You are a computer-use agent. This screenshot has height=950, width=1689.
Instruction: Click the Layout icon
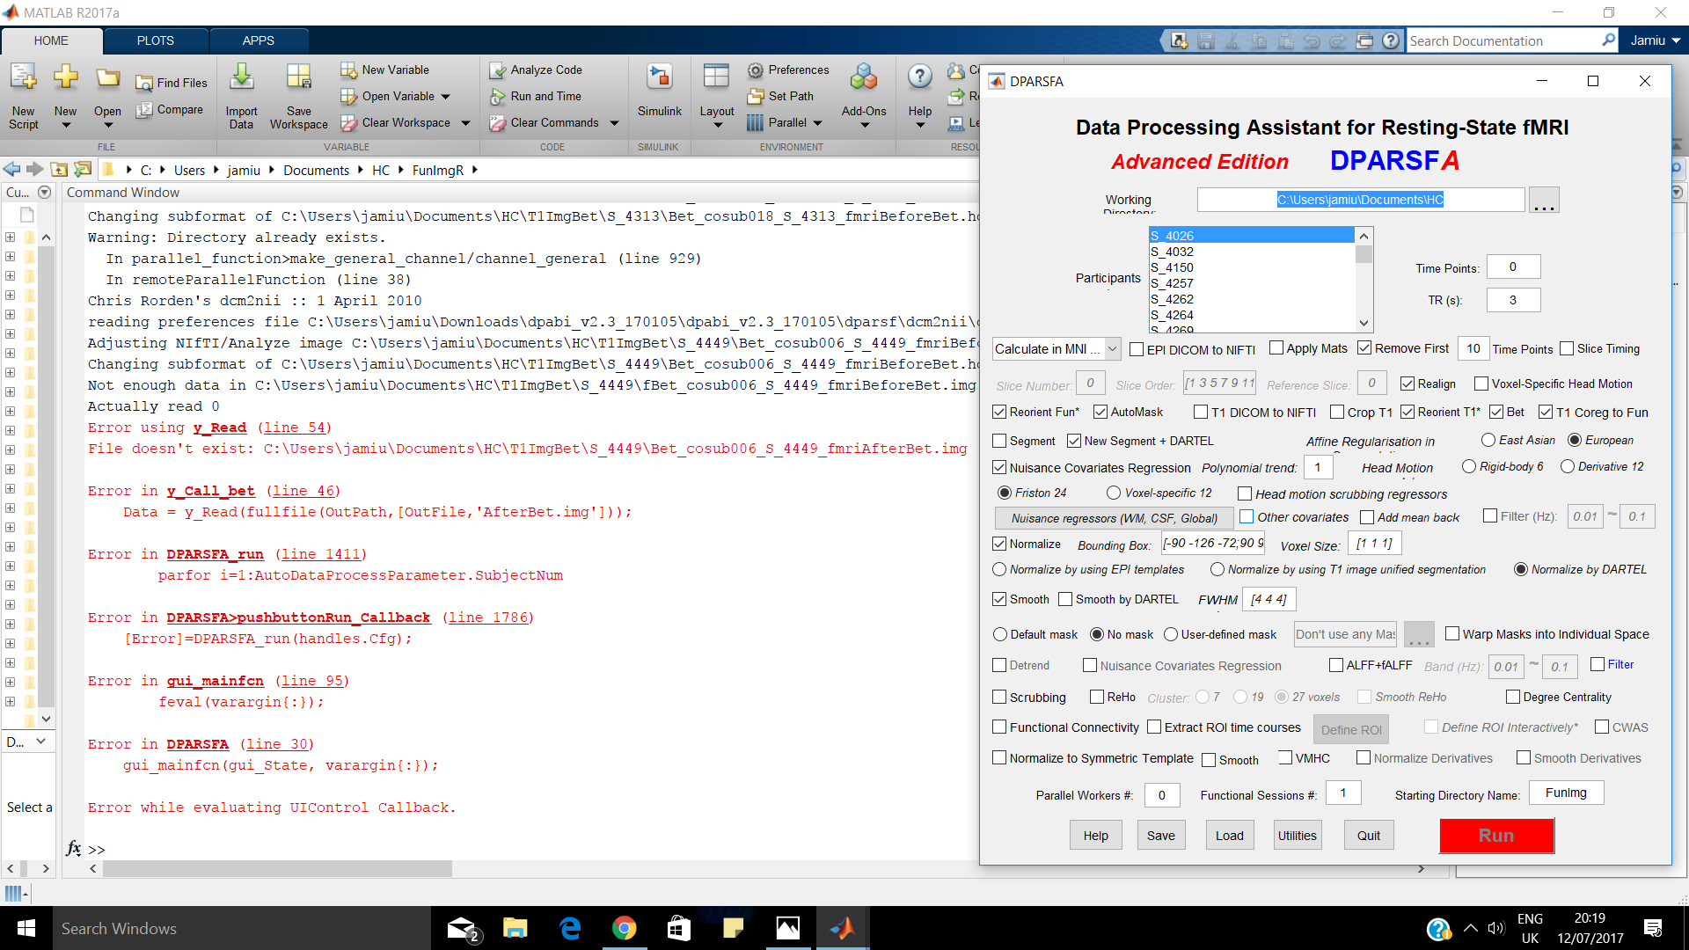point(717,77)
